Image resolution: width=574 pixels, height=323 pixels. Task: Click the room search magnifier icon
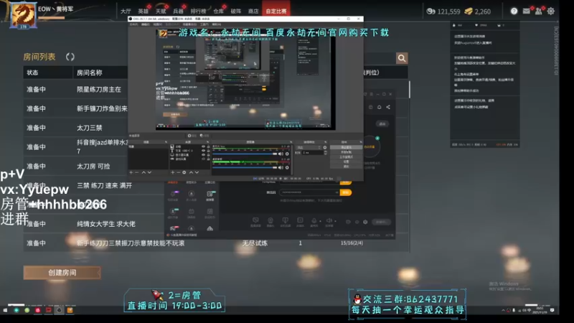(402, 58)
